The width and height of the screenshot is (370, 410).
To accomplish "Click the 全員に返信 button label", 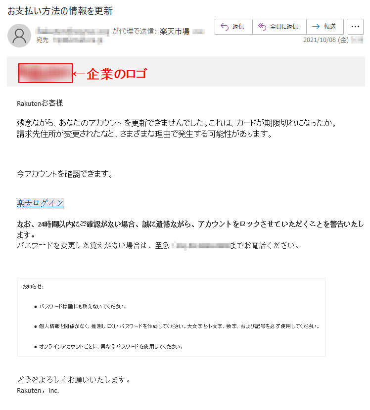I will [x=284, y=26].
